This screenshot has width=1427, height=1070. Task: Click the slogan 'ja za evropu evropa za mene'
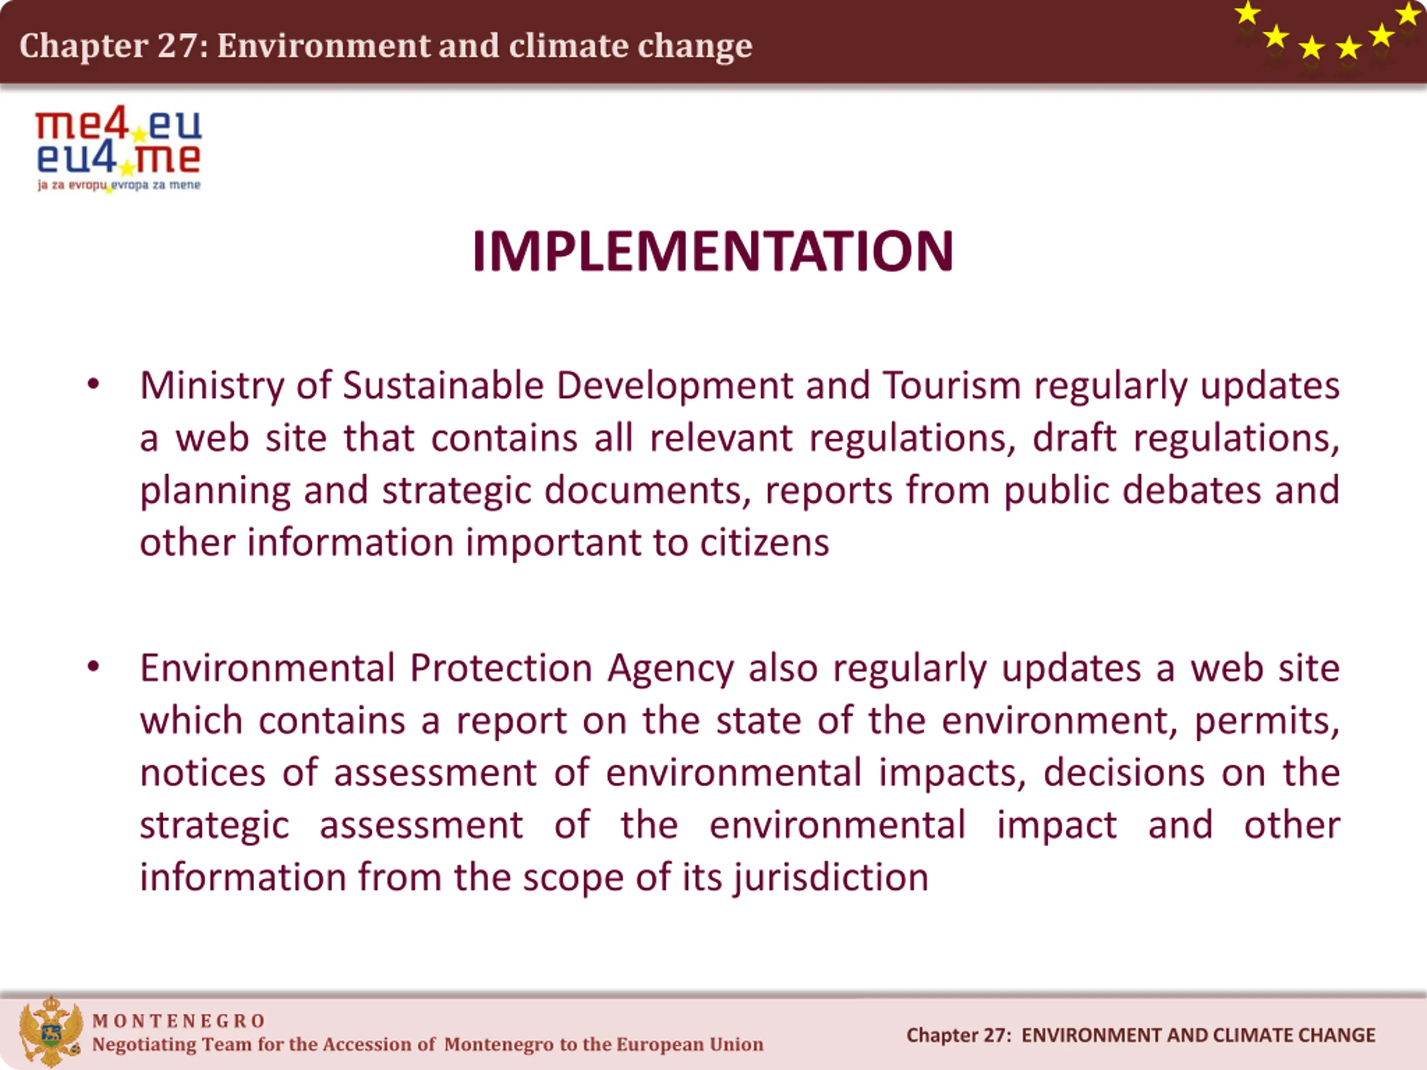[119, 186]
